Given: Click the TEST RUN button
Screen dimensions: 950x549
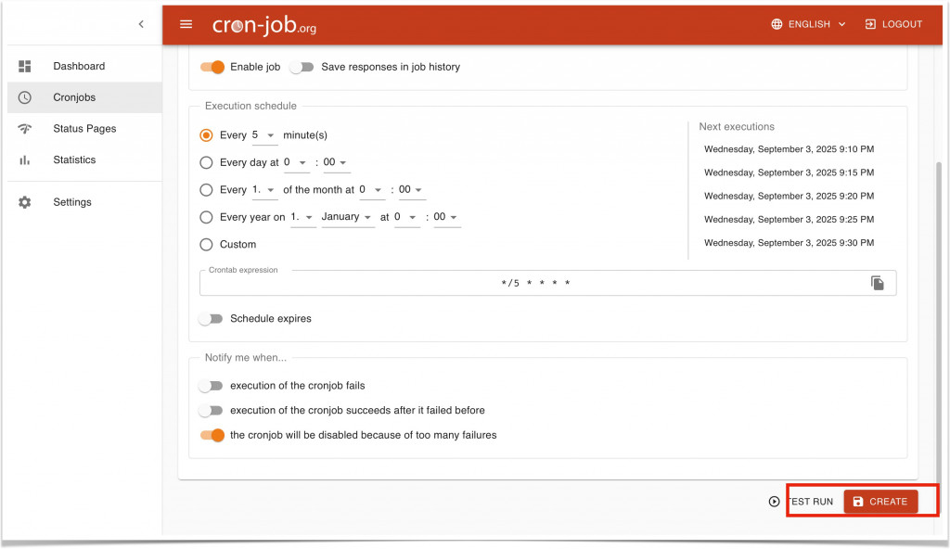Looking at the screenshot, I should point(801,502).
